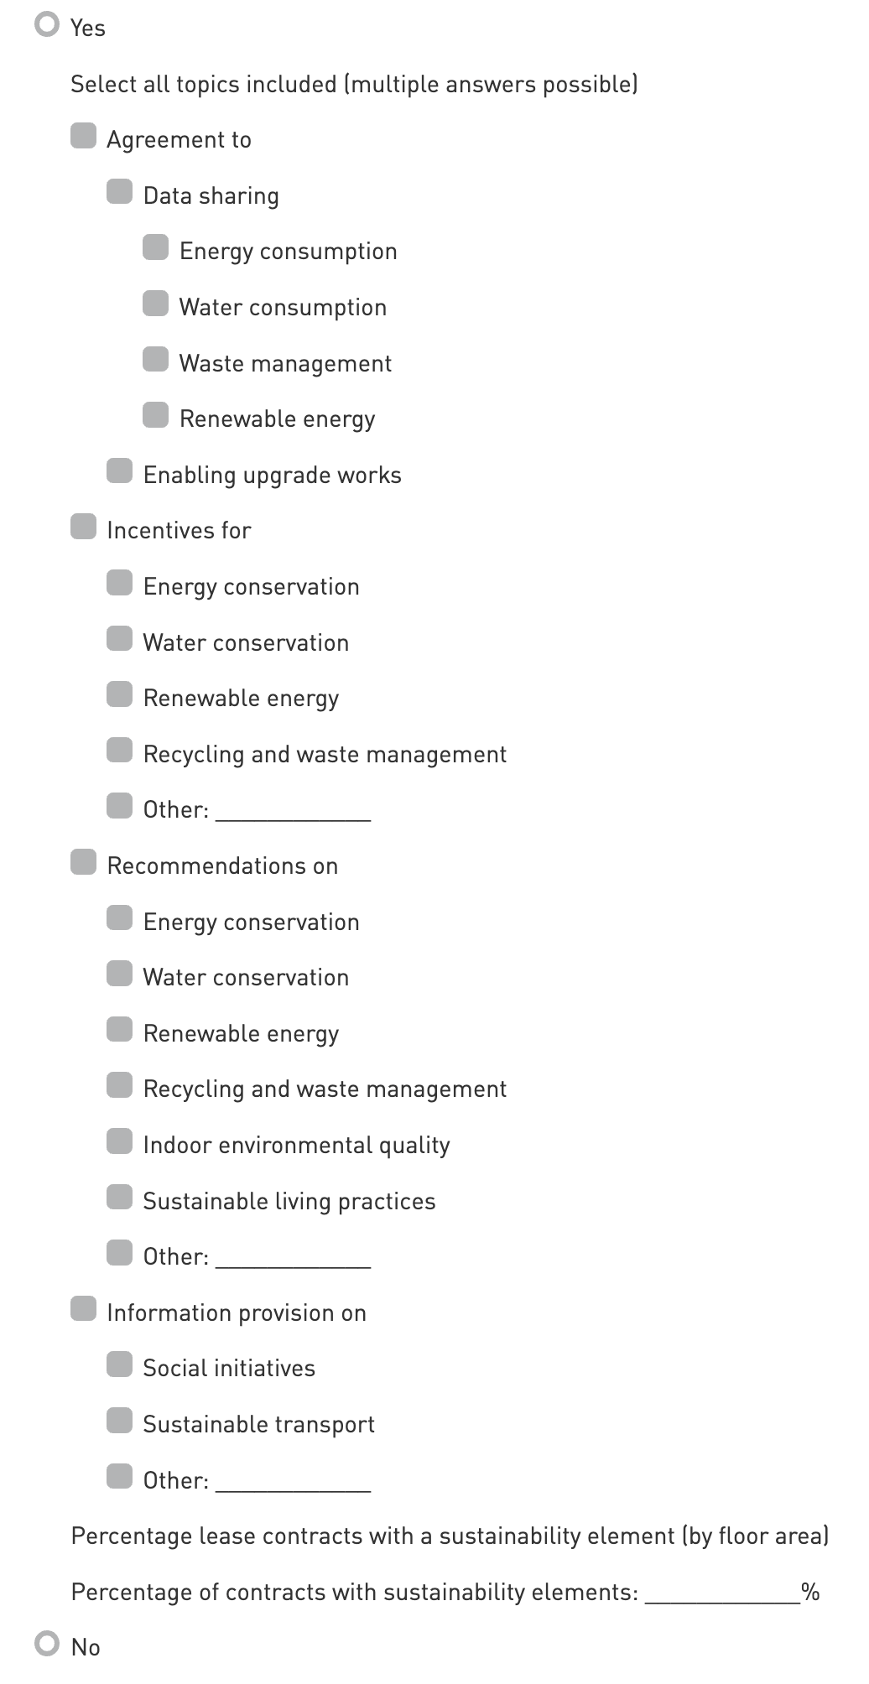869x1684 pixels.
Task: Tick Indoor environmental quality
Action: pyautogui.click(x=119, y=1141)
